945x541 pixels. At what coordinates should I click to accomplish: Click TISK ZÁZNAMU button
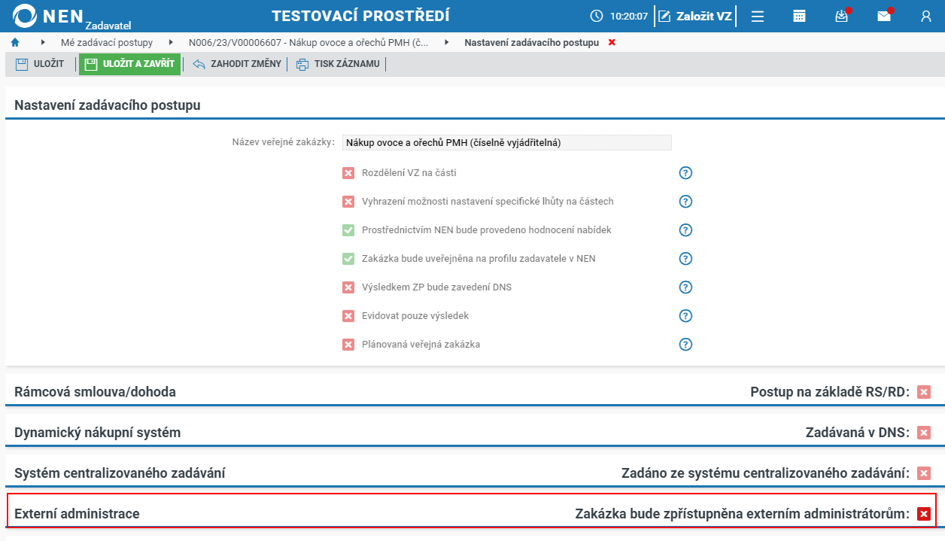coord(338,64)
